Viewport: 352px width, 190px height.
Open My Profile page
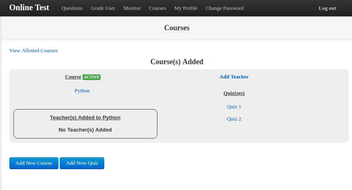tap(186, 8)
